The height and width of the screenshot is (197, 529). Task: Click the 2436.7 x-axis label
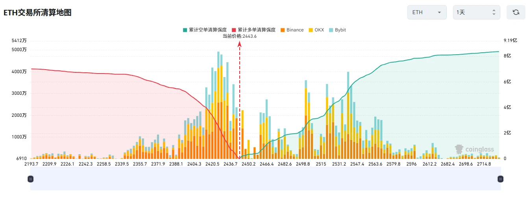coord(231,164)
